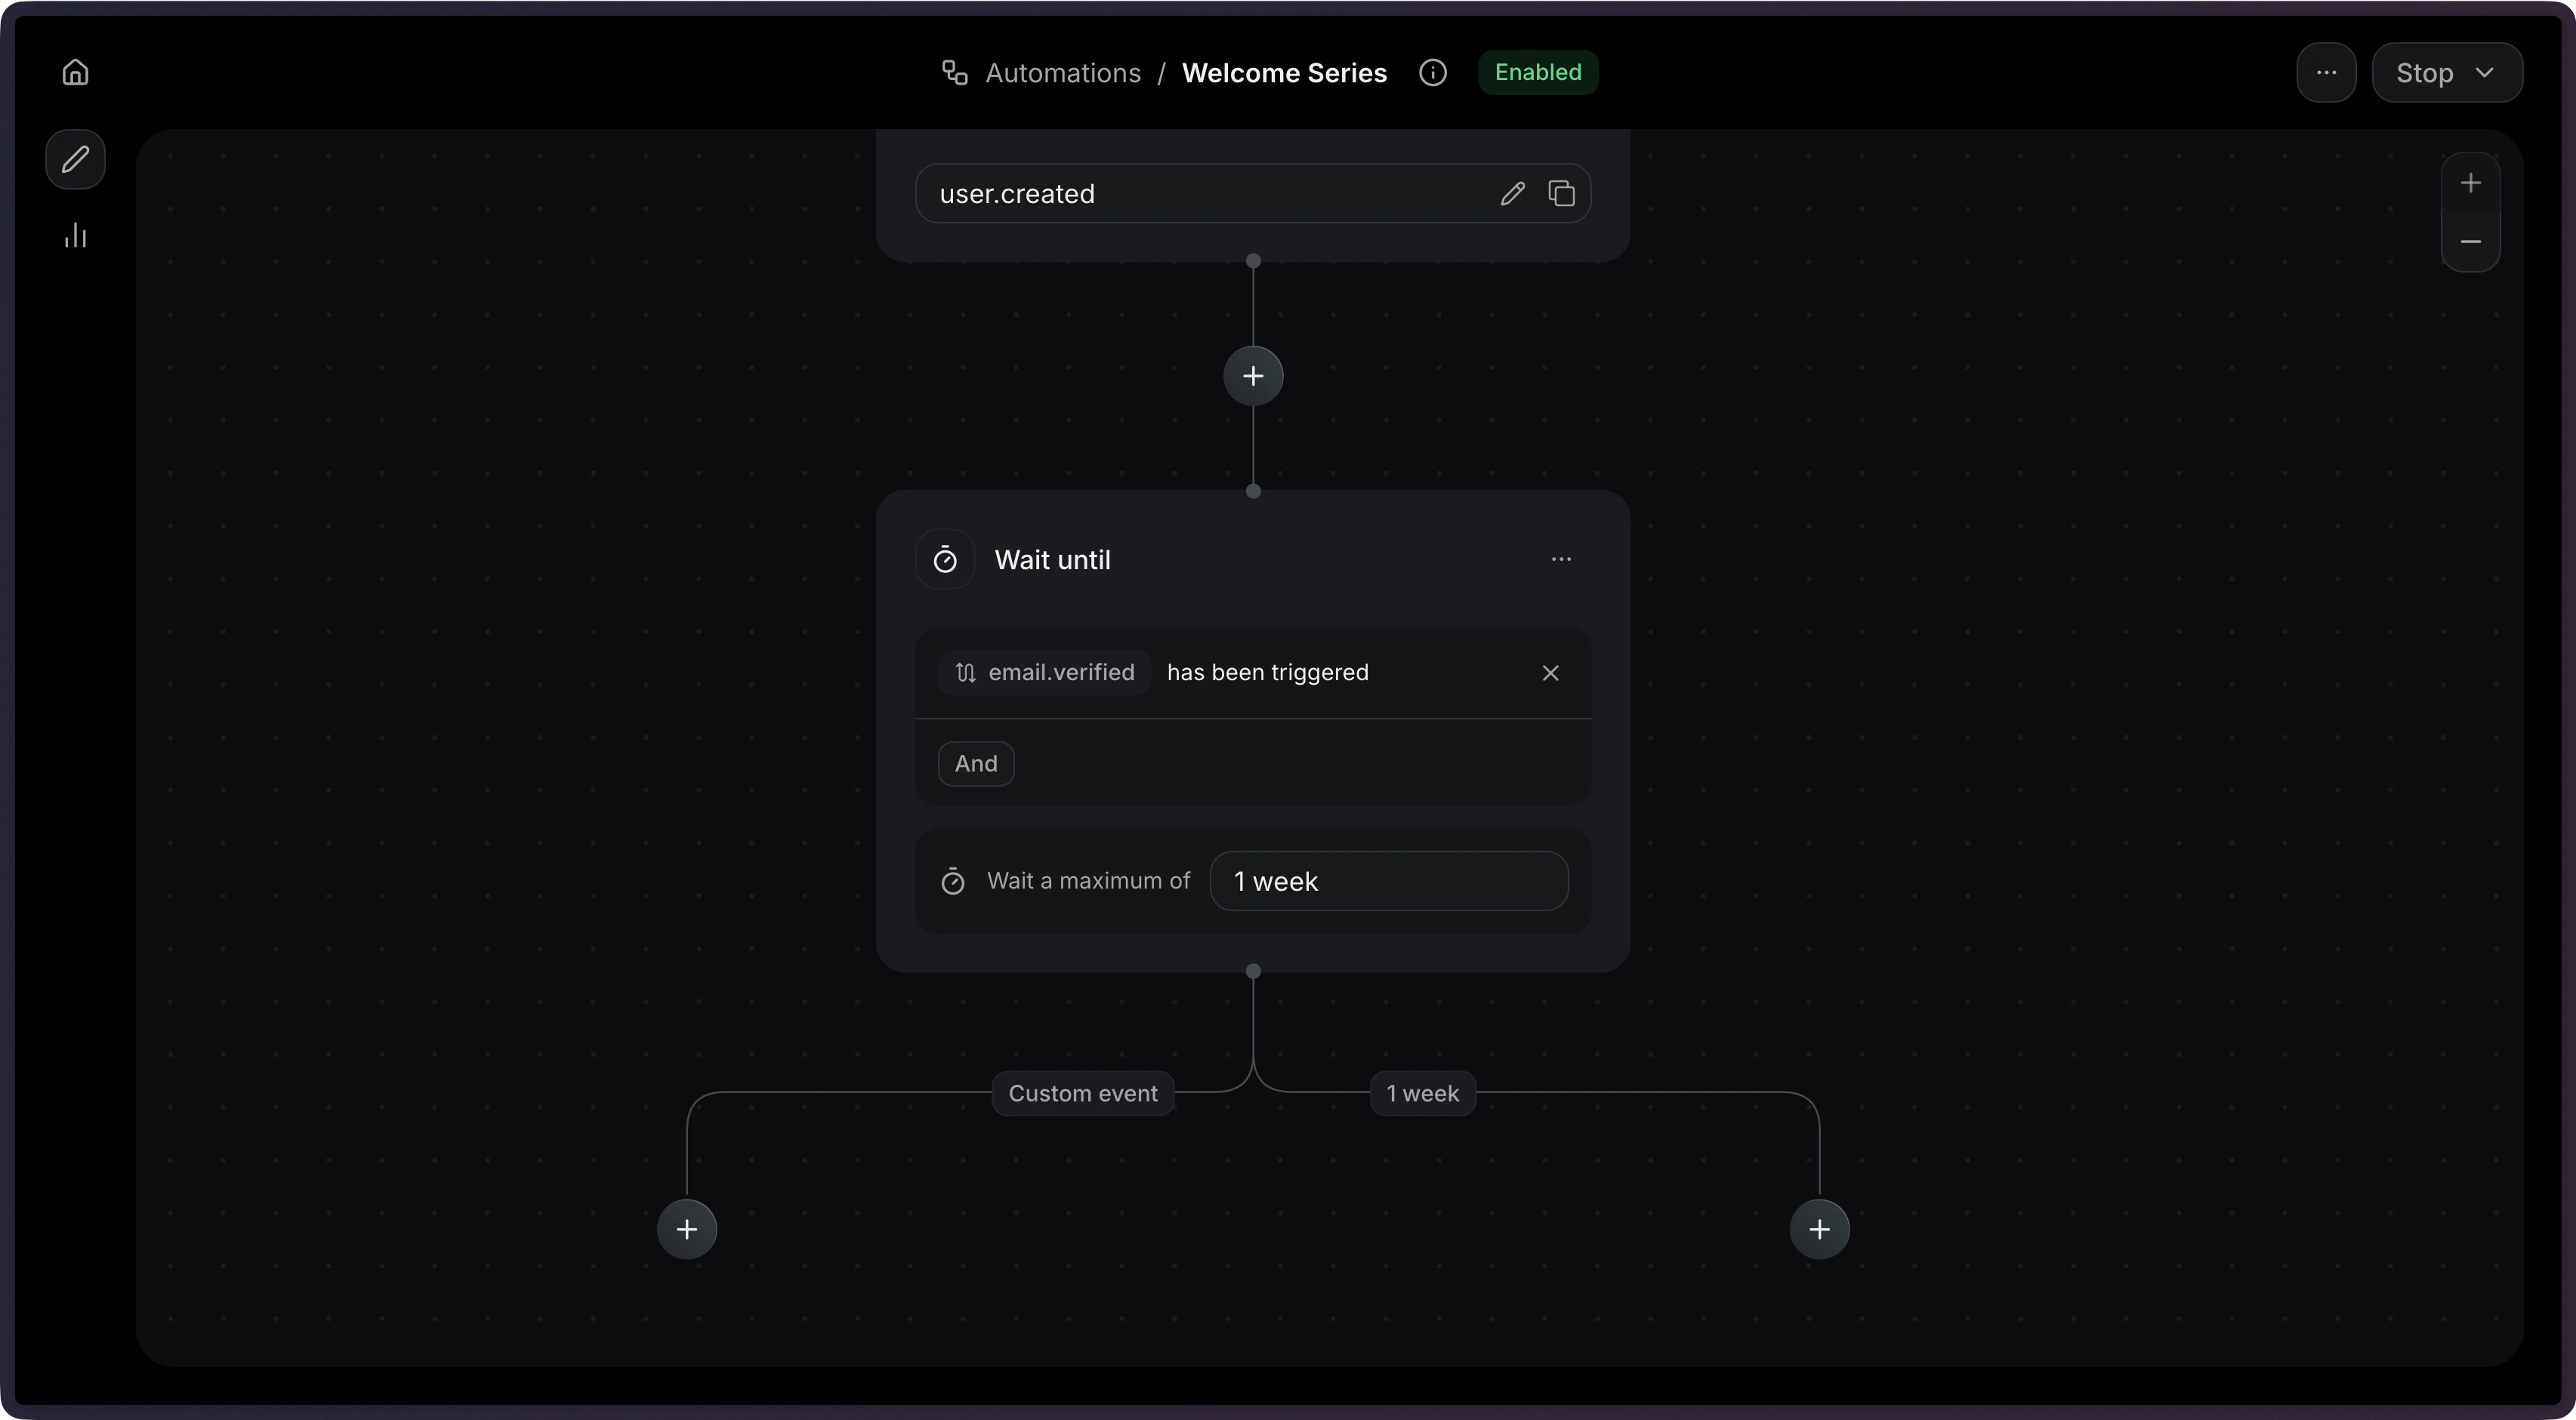Open the Stop dropdown menu

tap(2448, 72)
